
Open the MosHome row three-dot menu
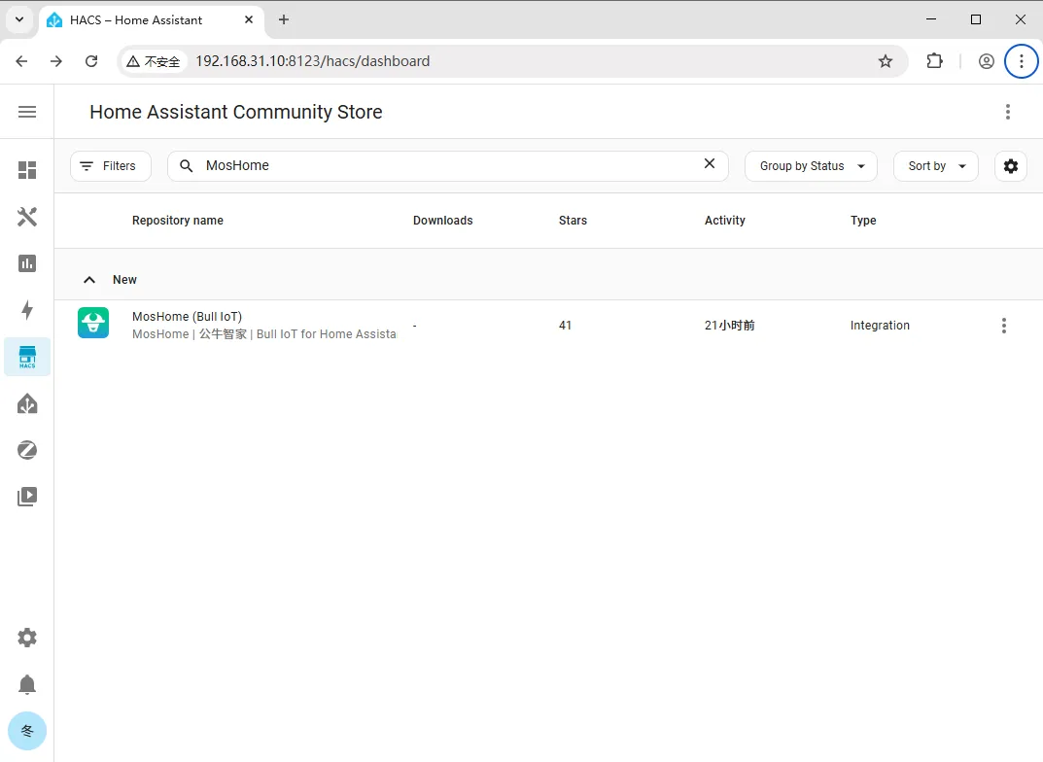click(1004, 326)
